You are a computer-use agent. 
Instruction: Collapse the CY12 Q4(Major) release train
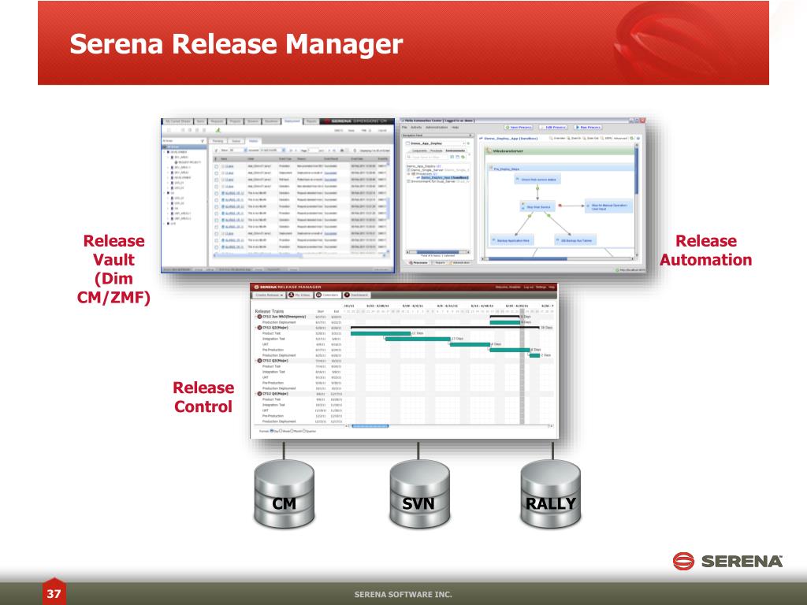(x=255, y=394)
